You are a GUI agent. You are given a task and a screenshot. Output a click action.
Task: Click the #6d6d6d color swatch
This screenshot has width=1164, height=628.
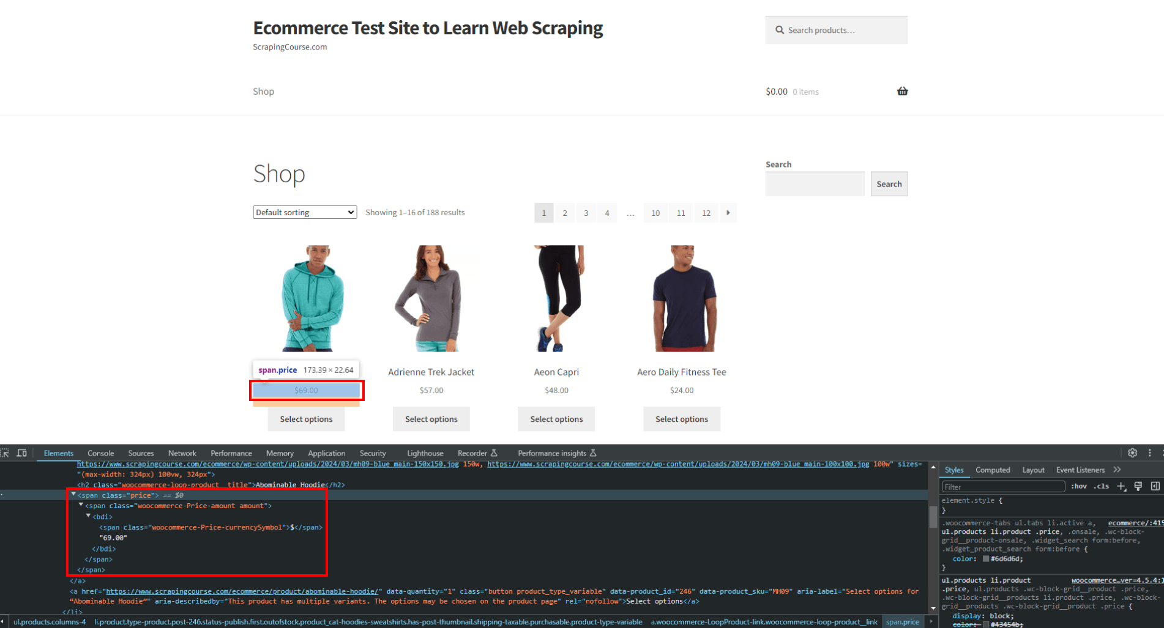click(986, 558)
